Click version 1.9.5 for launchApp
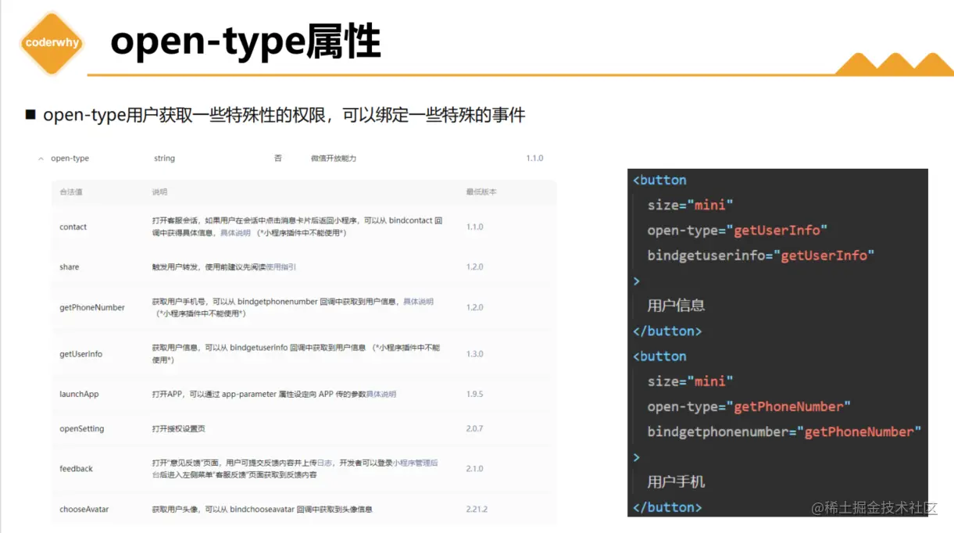 coord(475,395)
